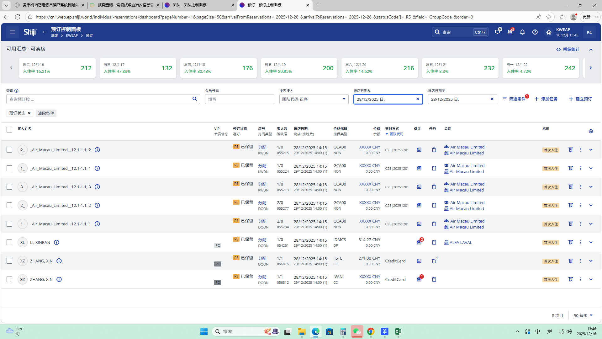Open notes icon for LI, XINRAN
This screenshot has height=339, width=602.
(419, 242)
